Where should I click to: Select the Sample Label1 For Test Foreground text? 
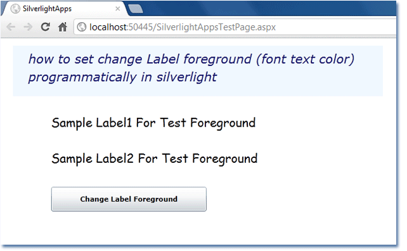click(153, 123)
